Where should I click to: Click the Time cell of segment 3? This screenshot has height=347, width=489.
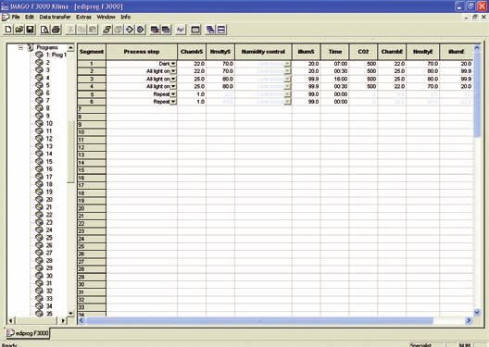[x=334, y=79]
